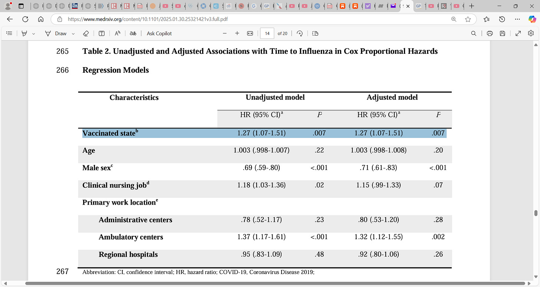
Task: Add this page to favorites
Action: click(x=468, y=19)
